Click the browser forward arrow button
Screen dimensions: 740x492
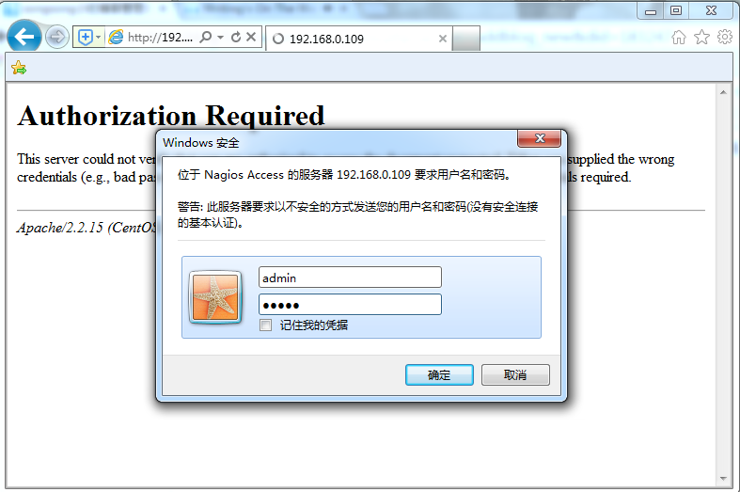pos(57,37)
